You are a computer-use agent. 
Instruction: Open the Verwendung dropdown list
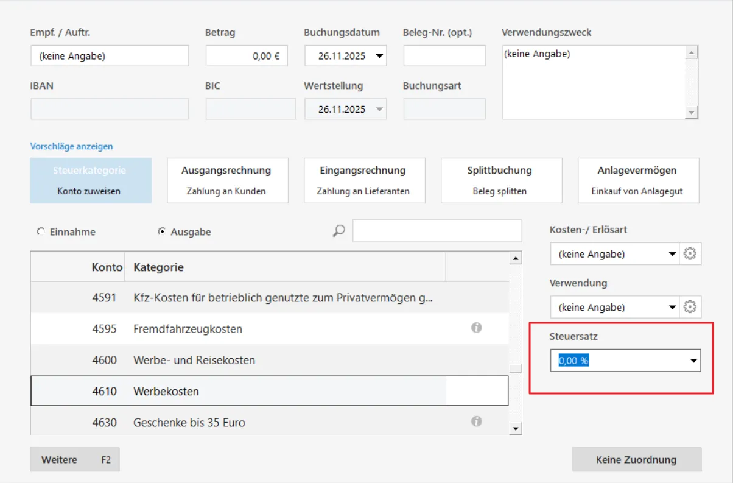(x=672, y=307)
